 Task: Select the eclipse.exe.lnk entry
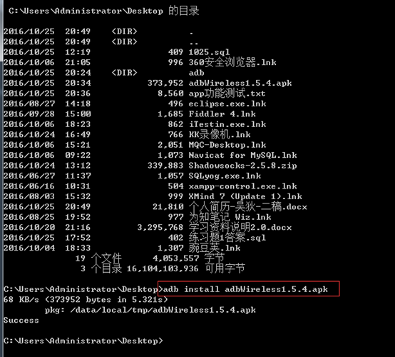point(227,104)
